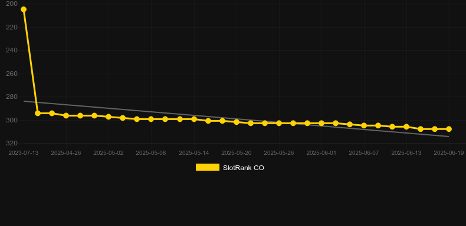Image resolution: width=466 pixels, height=226 pixels.
Task: Click the y-axis value 220
Action: coord(12,27)
